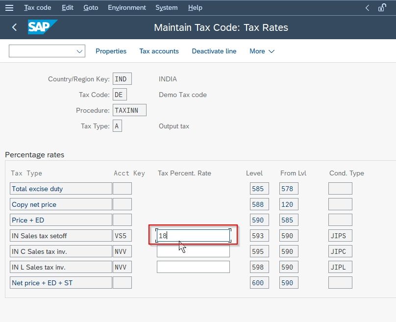The image size is (396, 322).
Task: Select the IN C Sales tax inv. row
Action: pyautogui.click(x=61, y=251)
